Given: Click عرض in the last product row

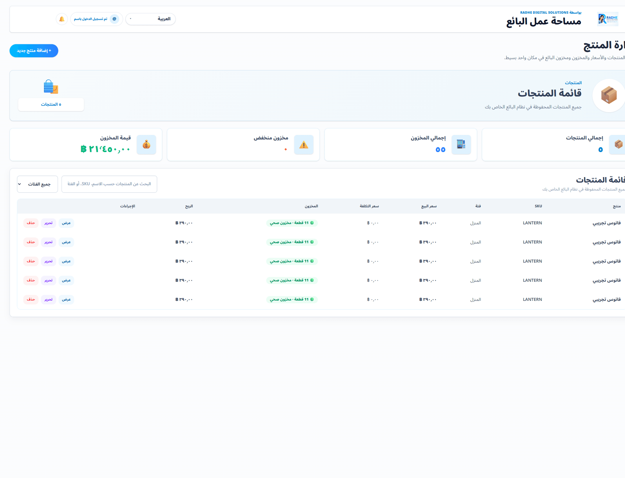Looking at the screenshot, I should coord(66,300).
